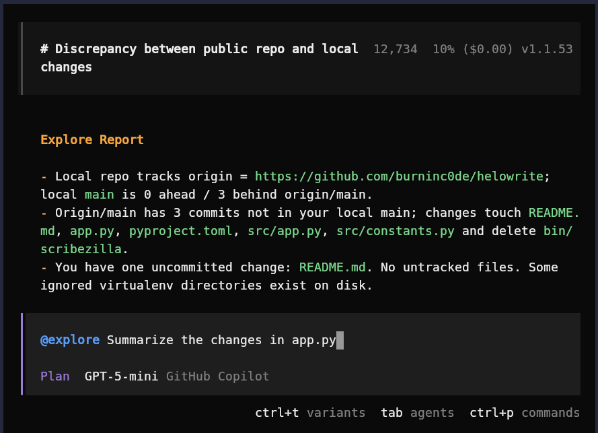This screenshot has height=433, width=598.
Task: Click the text cursor block after app.py
Action: 340,340
